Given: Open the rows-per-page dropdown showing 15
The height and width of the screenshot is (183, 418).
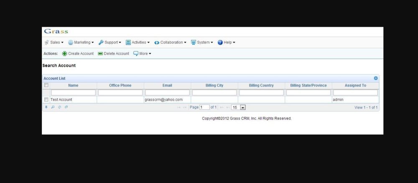Looking at the screenshot, I should (x=242, y=107).
